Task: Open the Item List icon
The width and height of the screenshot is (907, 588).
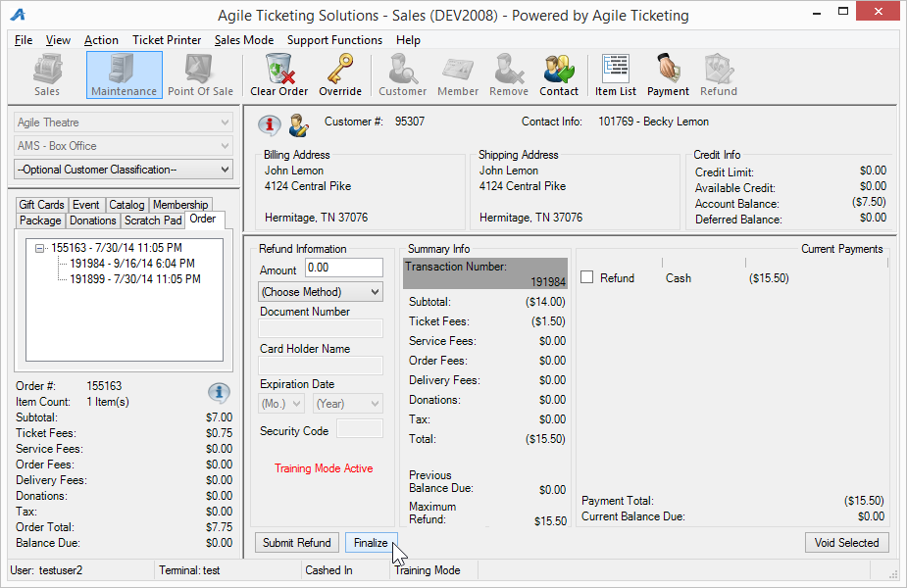Action: click(x=616, y=75)
